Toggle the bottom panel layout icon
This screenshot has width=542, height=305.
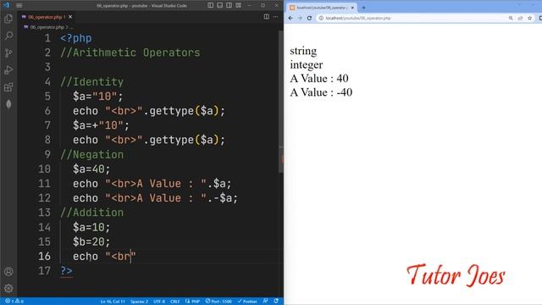pyautogui.click(x=220, y=5)
